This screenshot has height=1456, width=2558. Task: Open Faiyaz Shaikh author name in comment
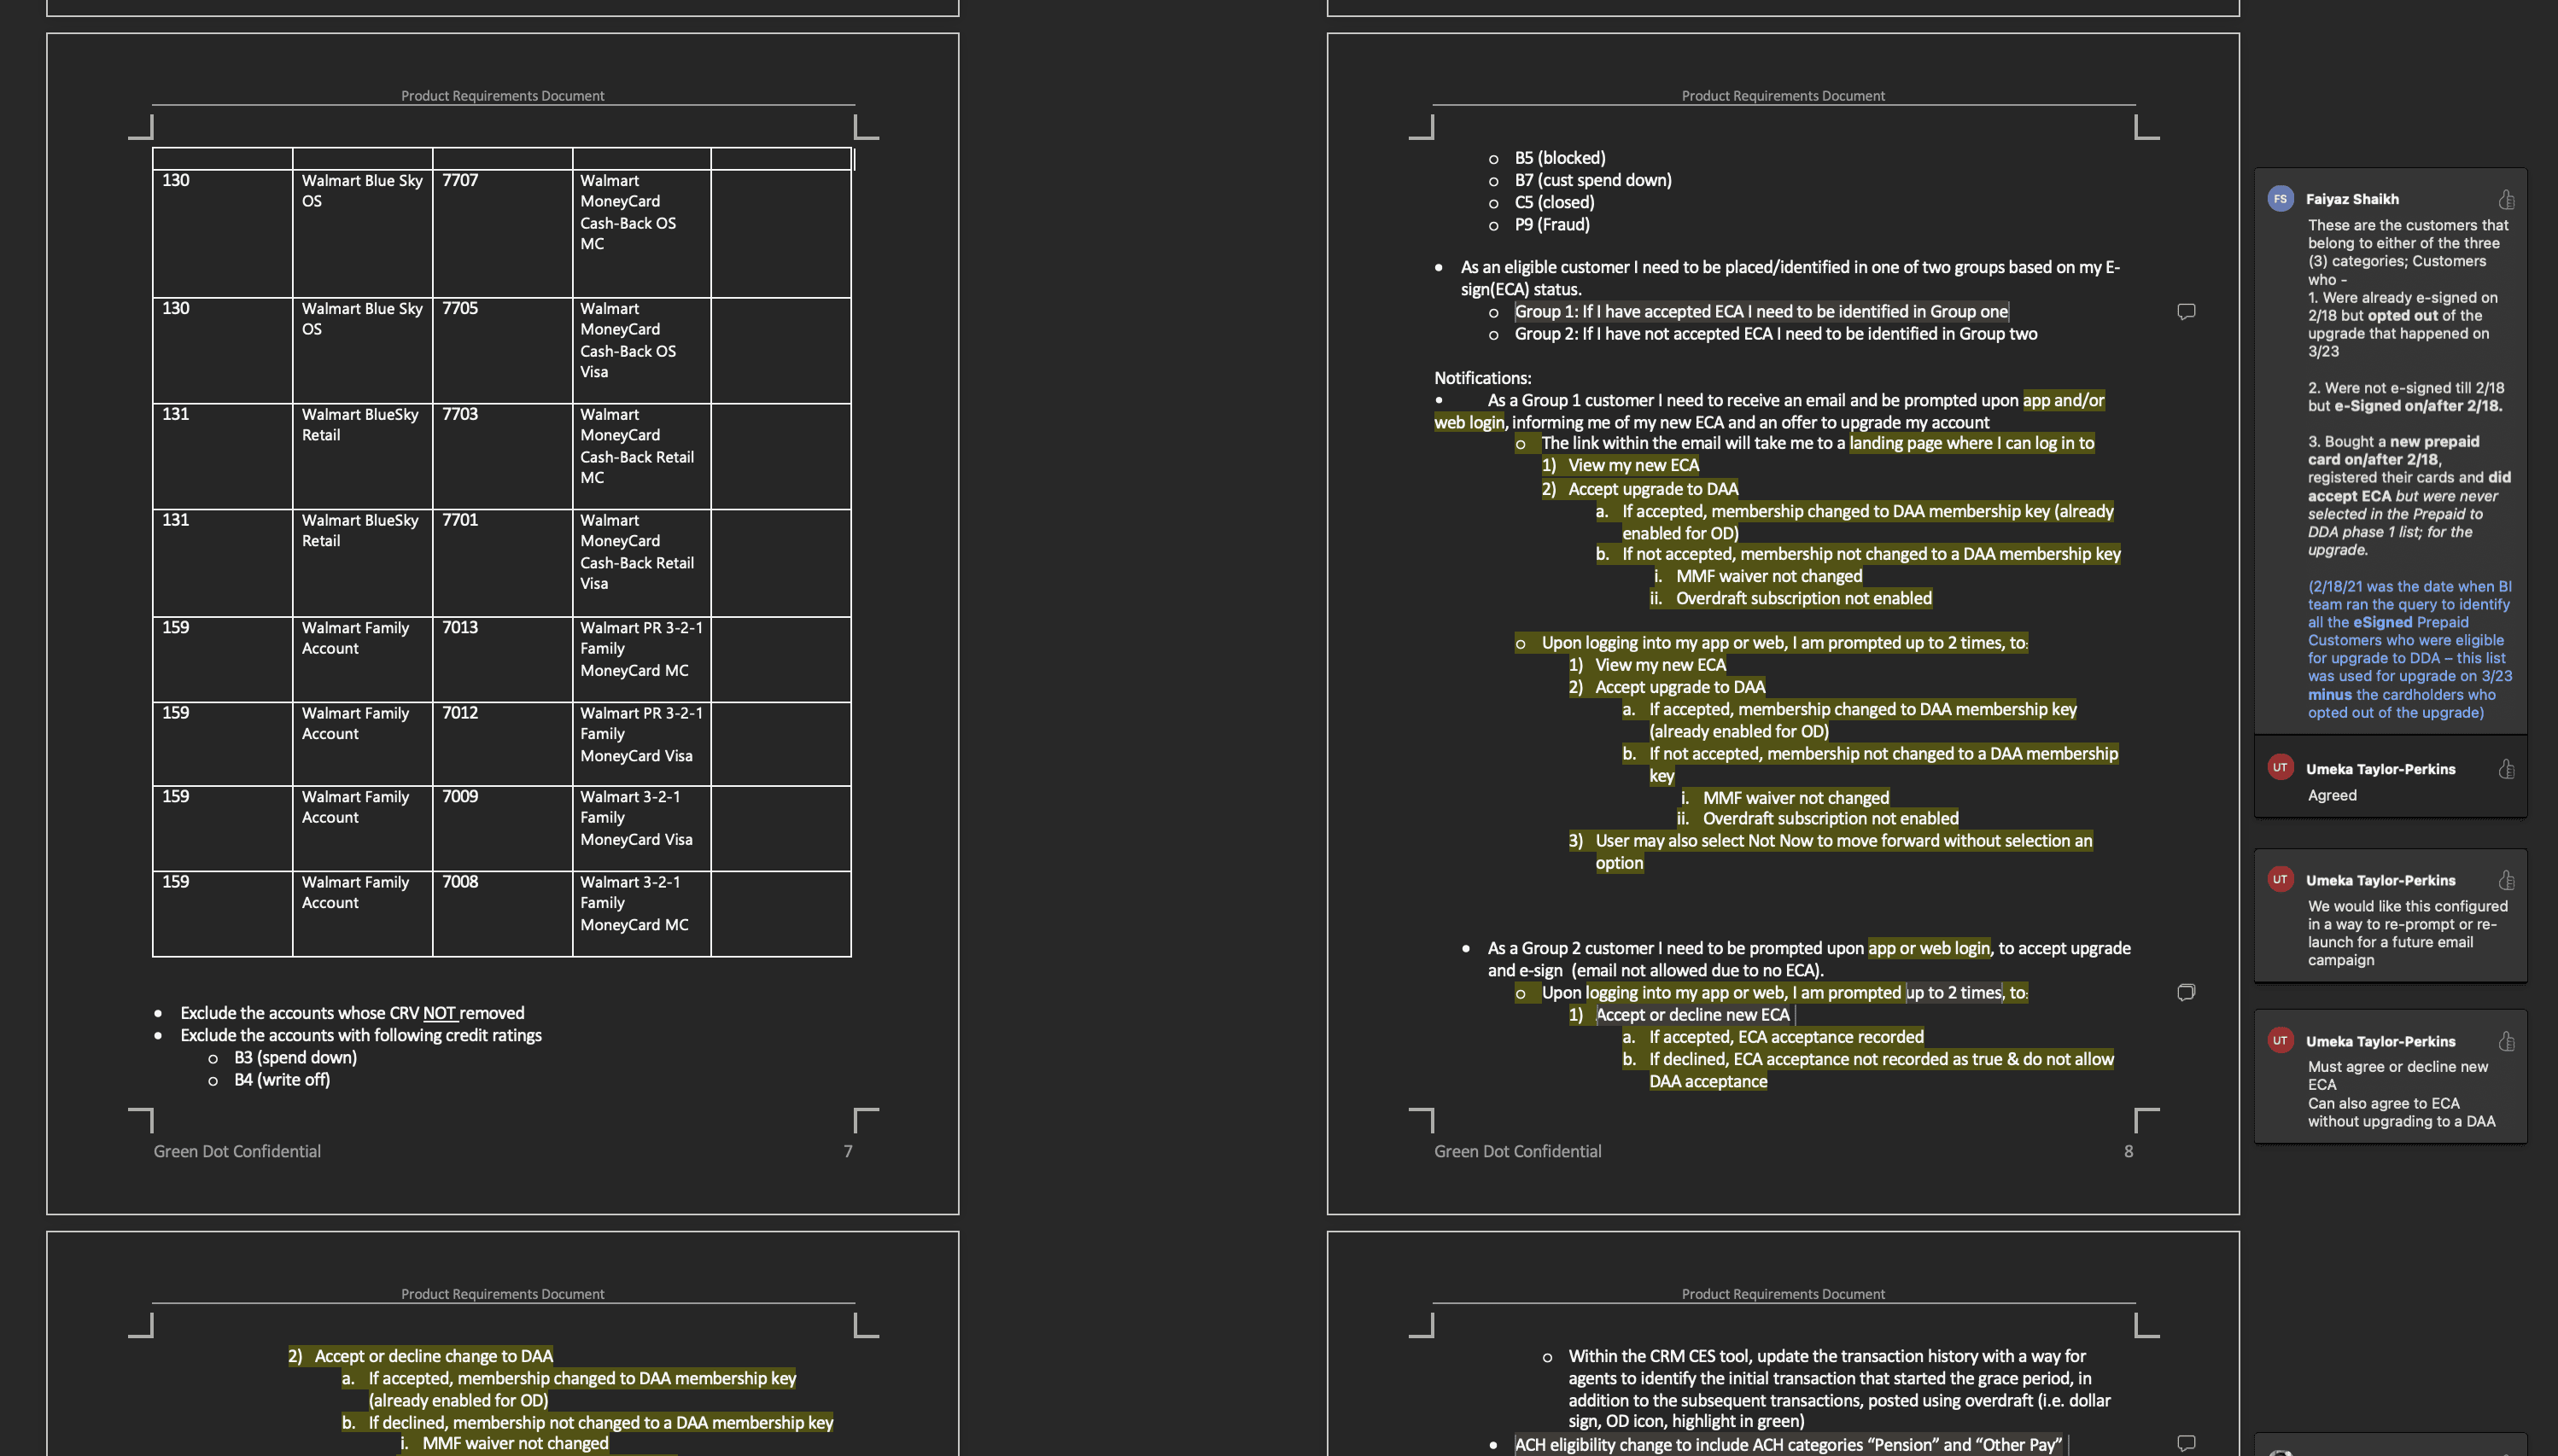2352,199
